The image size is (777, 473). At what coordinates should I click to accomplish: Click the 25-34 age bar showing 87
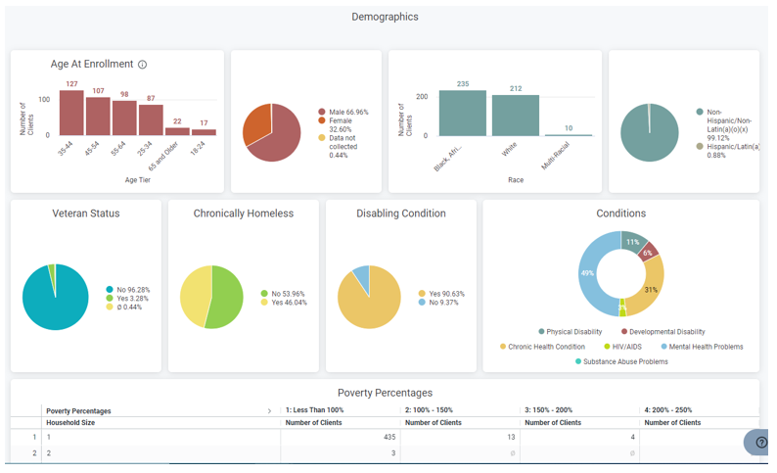click(x=151, y=120)
